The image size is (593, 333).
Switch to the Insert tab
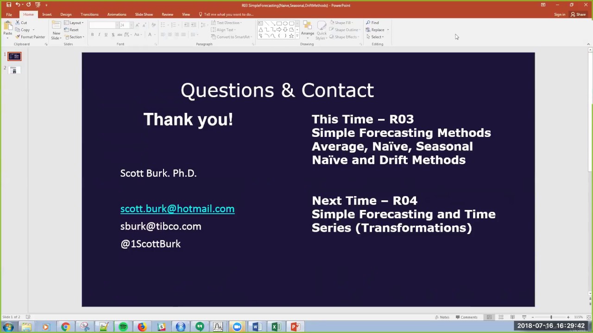(47, 14)
